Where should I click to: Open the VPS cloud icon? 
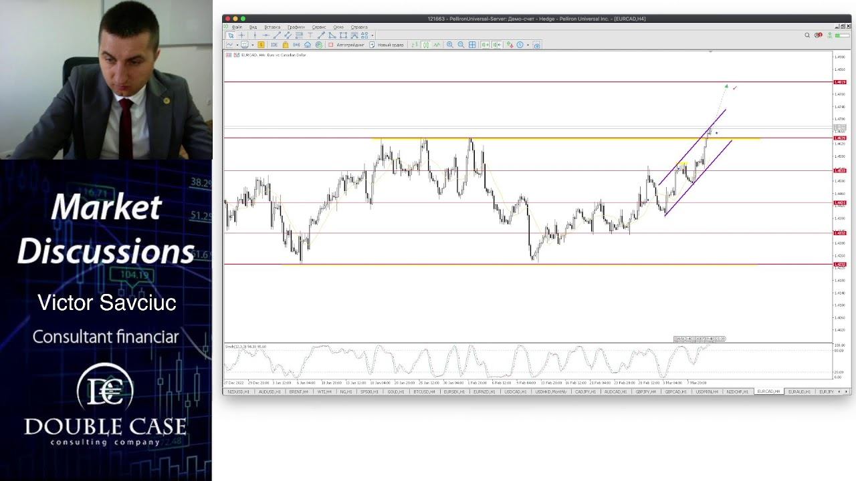point(308,45)
